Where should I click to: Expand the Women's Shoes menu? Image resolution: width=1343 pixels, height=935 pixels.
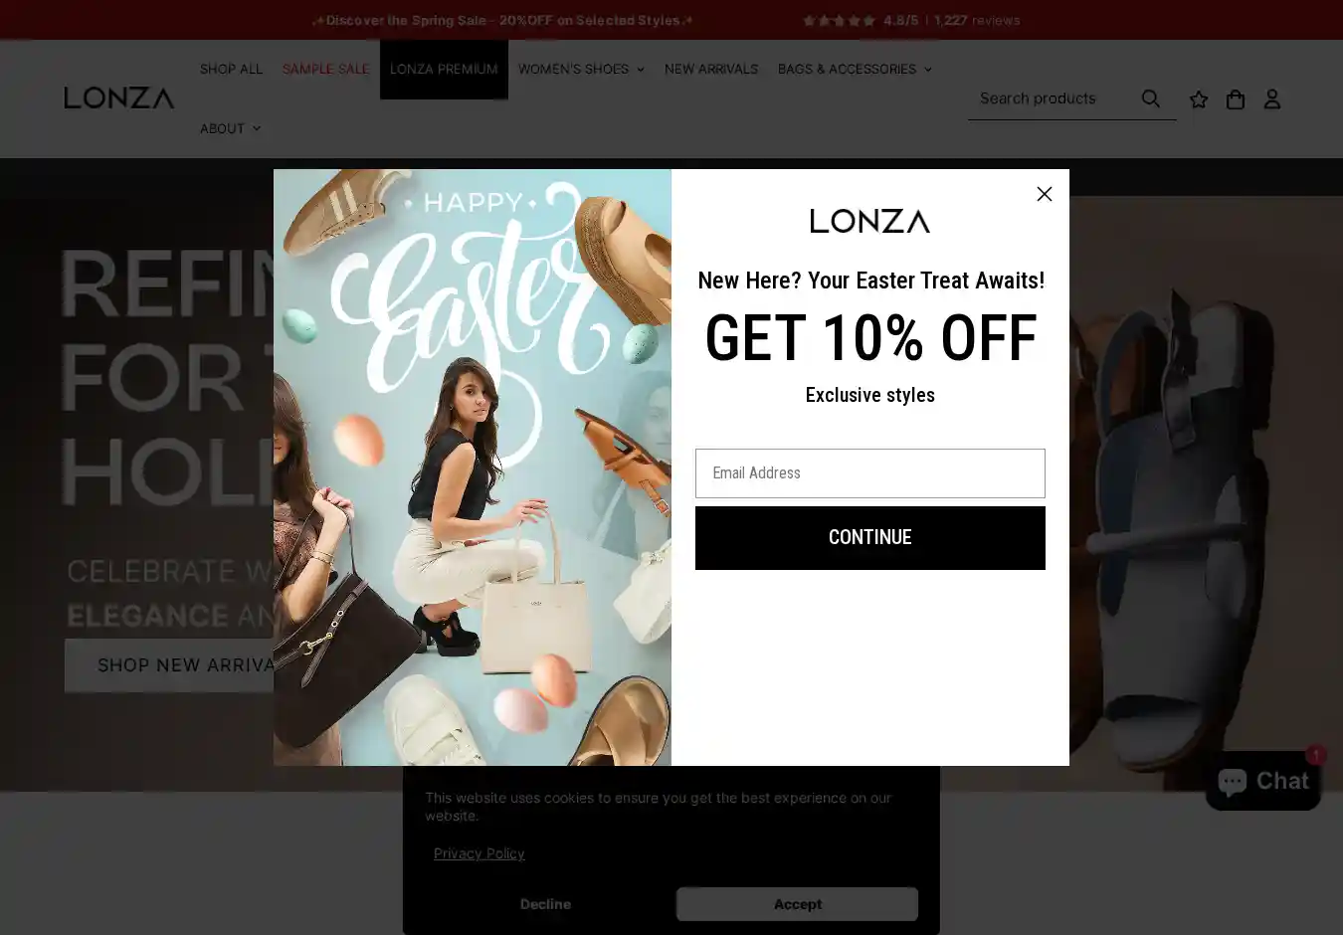[581, 70]
